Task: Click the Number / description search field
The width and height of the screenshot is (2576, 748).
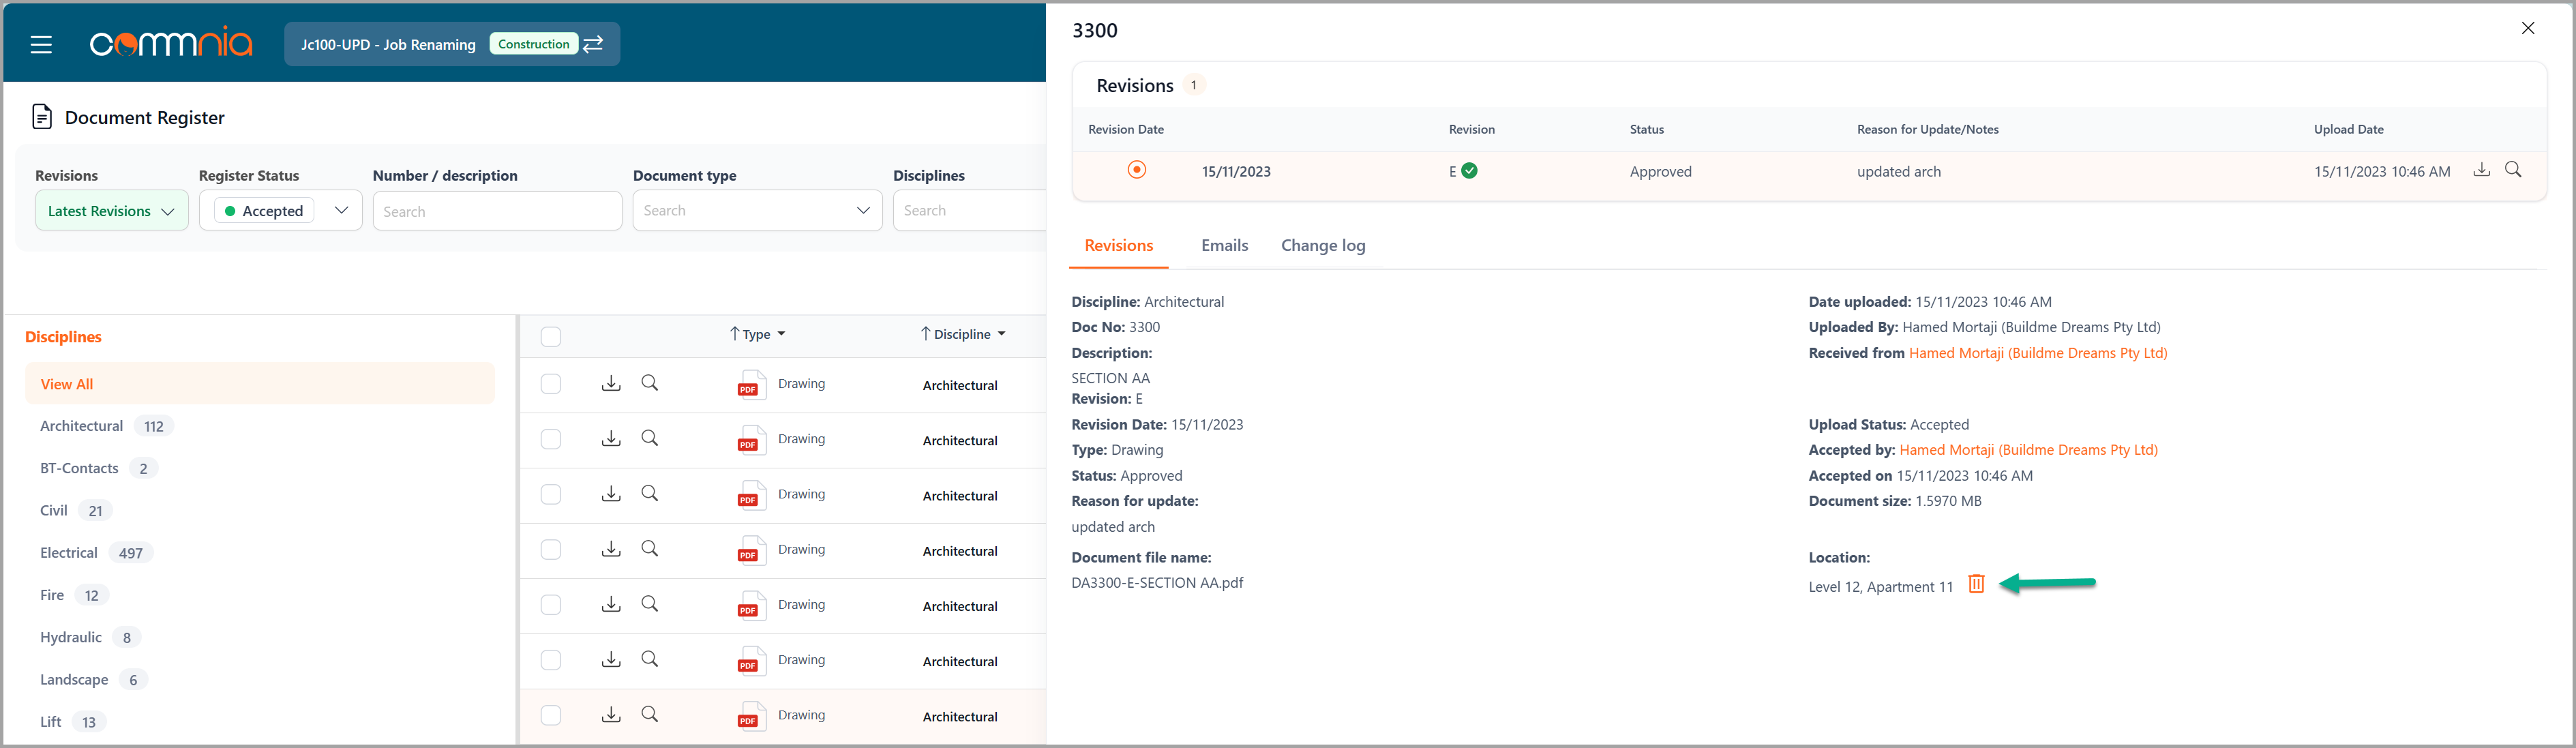Action: (x=497, y=211)
